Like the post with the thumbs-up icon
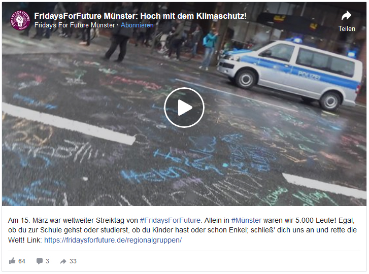The height and width of the screenshot is (274, 369). 12,261
